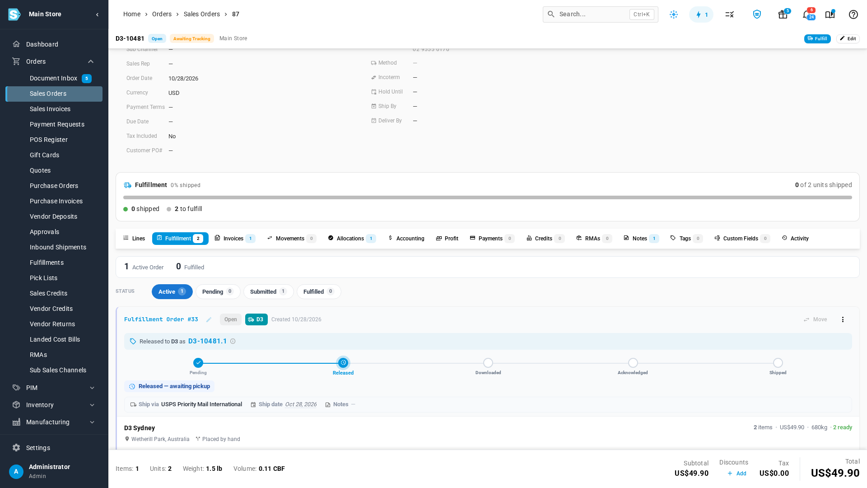The image size is (867, 488).
Task: Click the Settings gear in sidebar
Action: click(16, 448)
